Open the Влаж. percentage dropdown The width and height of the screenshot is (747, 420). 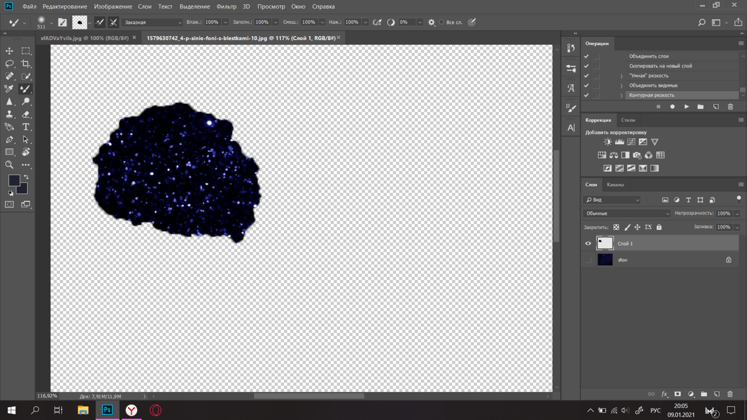(x=226, y=22)
